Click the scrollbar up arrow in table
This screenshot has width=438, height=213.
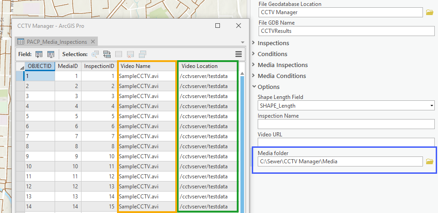pos(242,73)
